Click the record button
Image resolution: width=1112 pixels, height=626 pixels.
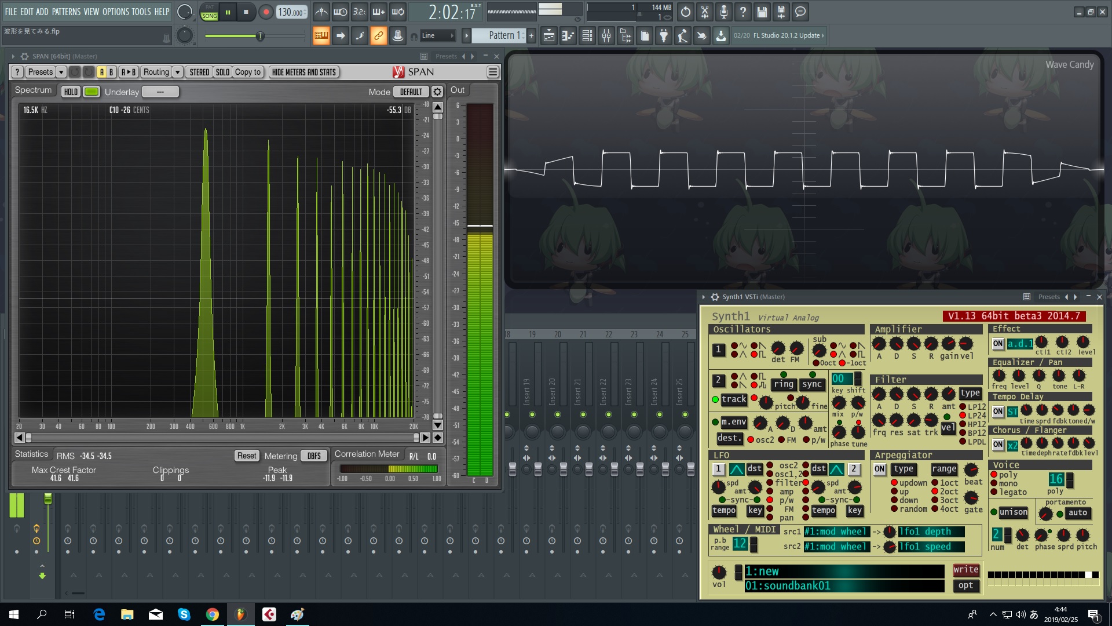click(x=266, y=12)
